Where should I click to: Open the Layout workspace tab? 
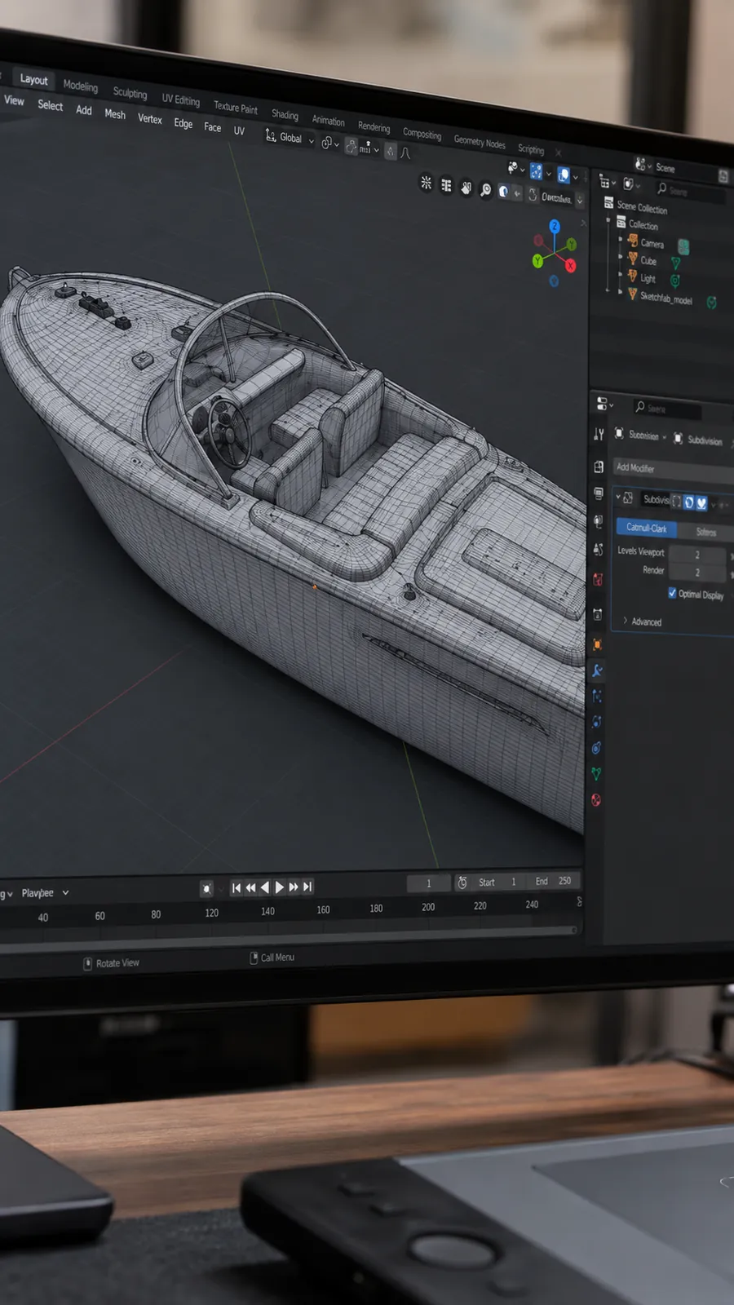(34, 79)
